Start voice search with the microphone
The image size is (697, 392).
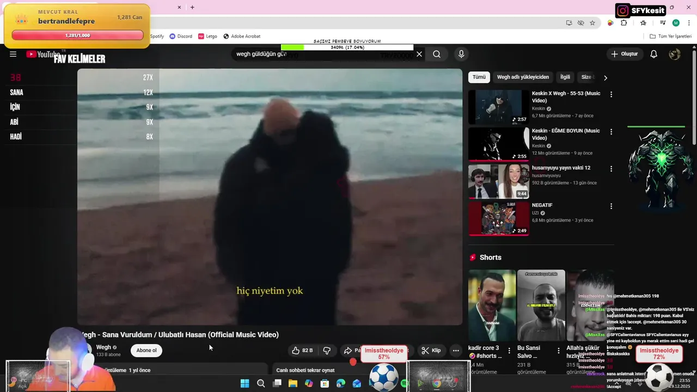[461, 54]
